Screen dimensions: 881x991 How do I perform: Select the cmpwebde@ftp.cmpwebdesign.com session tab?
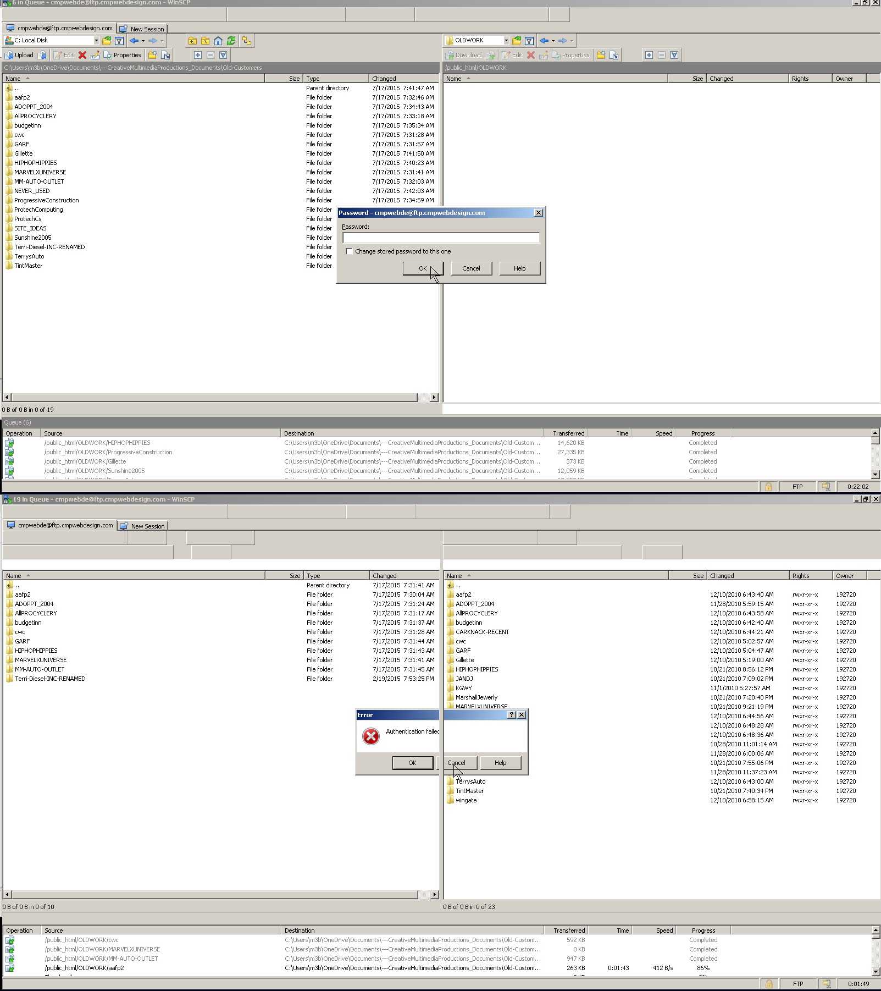click(62, 28)
